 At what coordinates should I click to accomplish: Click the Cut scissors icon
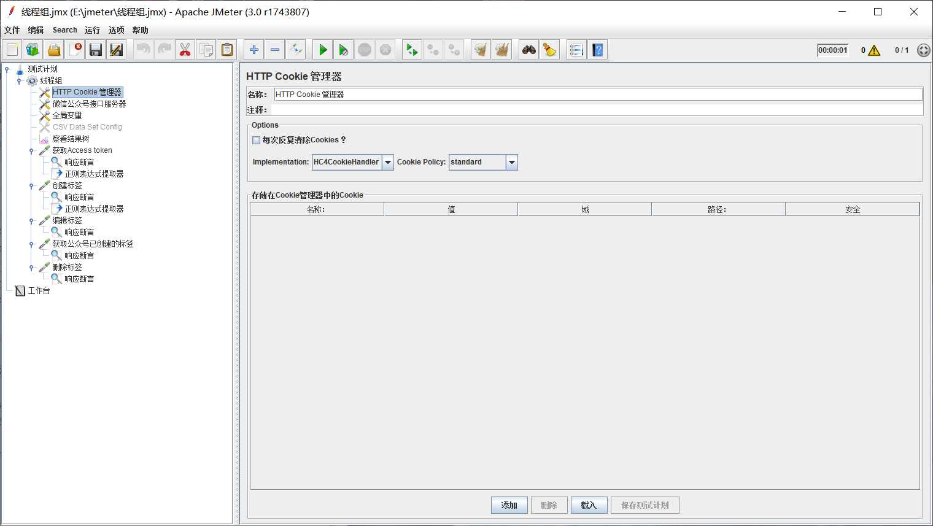coord(185,50)
